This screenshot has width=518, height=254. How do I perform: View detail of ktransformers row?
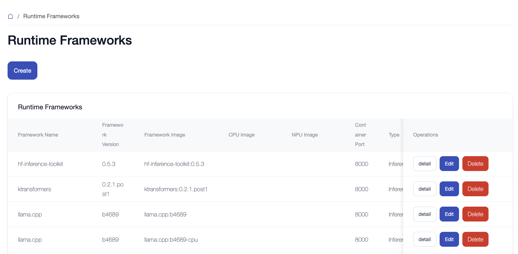pyautogui.click(x=424, y=189)
